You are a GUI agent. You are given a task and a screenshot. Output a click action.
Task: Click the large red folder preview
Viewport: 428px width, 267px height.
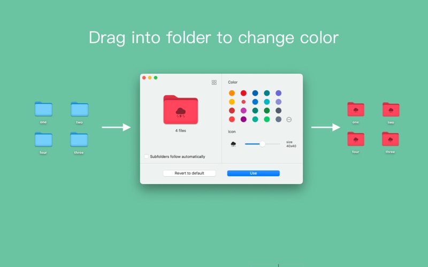click(x=180, y=109)
